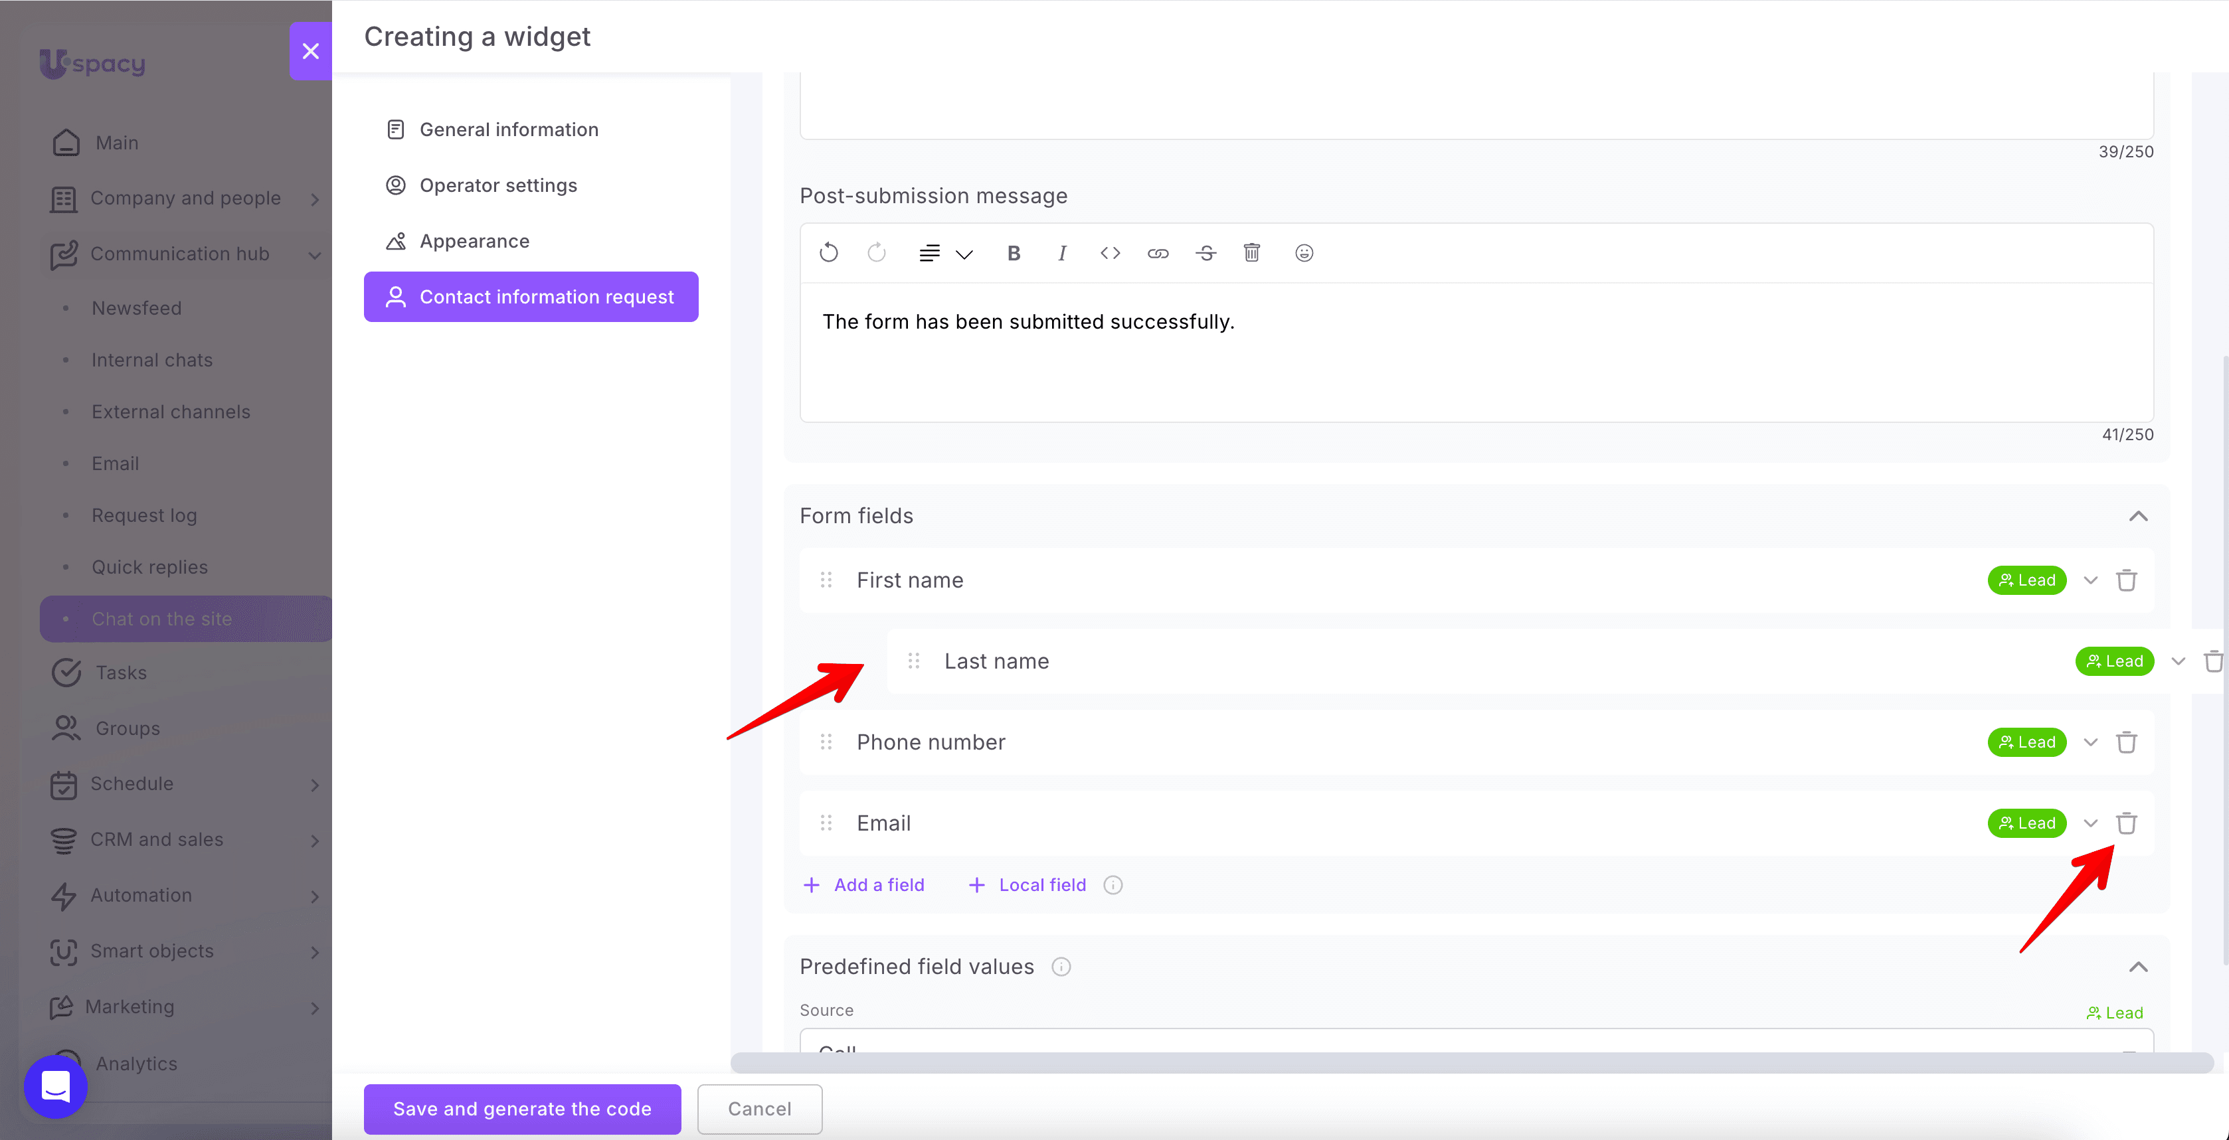Select Chat on the site
Image resolution: width=2229 pixels, height=1140 pixels.
pos(185,619)
